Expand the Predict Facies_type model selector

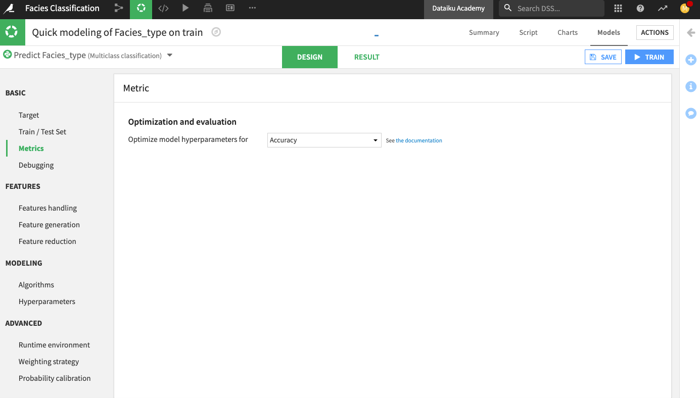tap(170, 55)
